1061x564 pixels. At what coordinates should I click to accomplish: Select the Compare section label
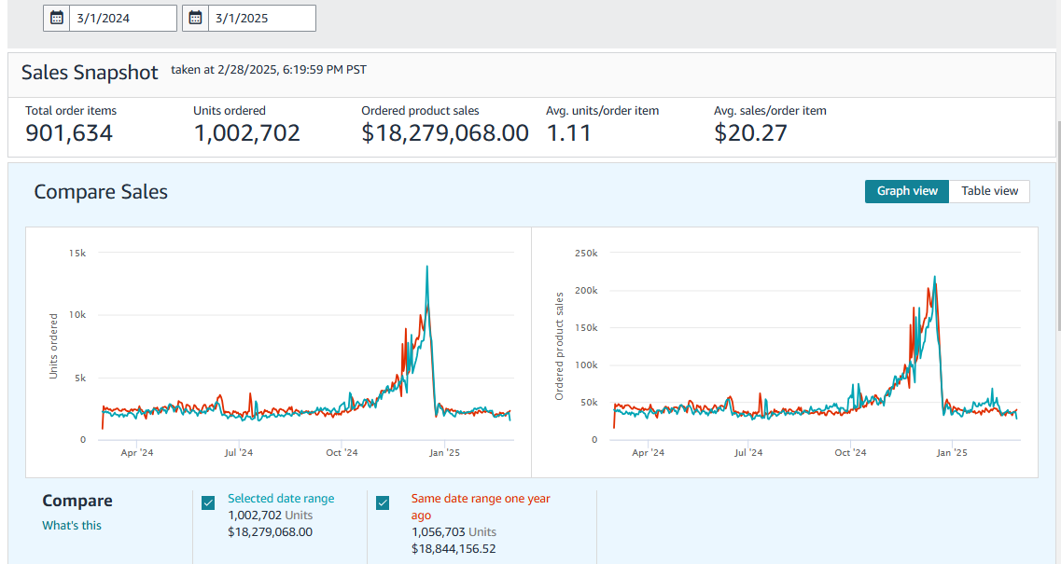[x=77, y=502]
